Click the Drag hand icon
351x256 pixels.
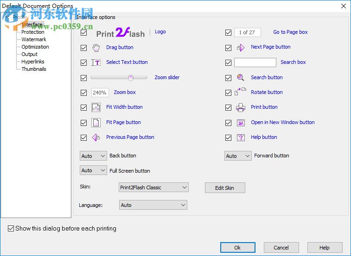point(96,48)
